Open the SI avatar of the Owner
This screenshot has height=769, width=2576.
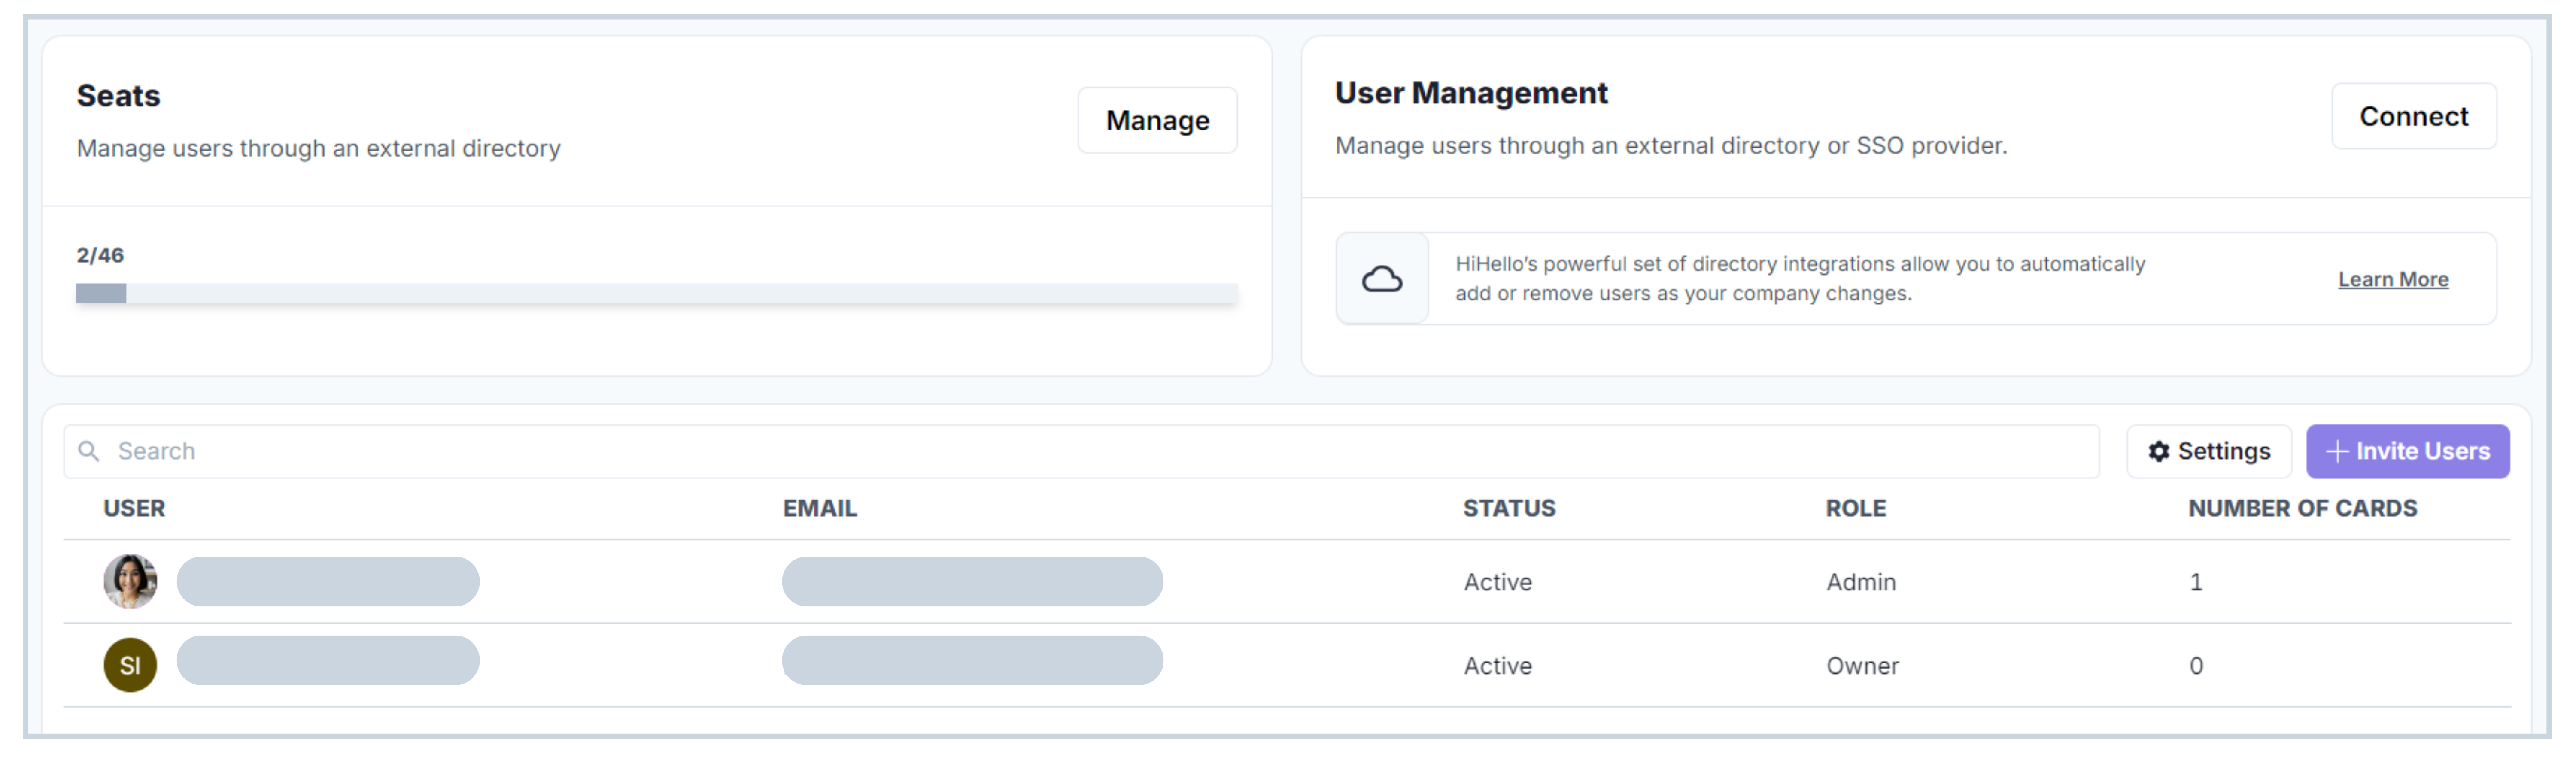(130, 665)
